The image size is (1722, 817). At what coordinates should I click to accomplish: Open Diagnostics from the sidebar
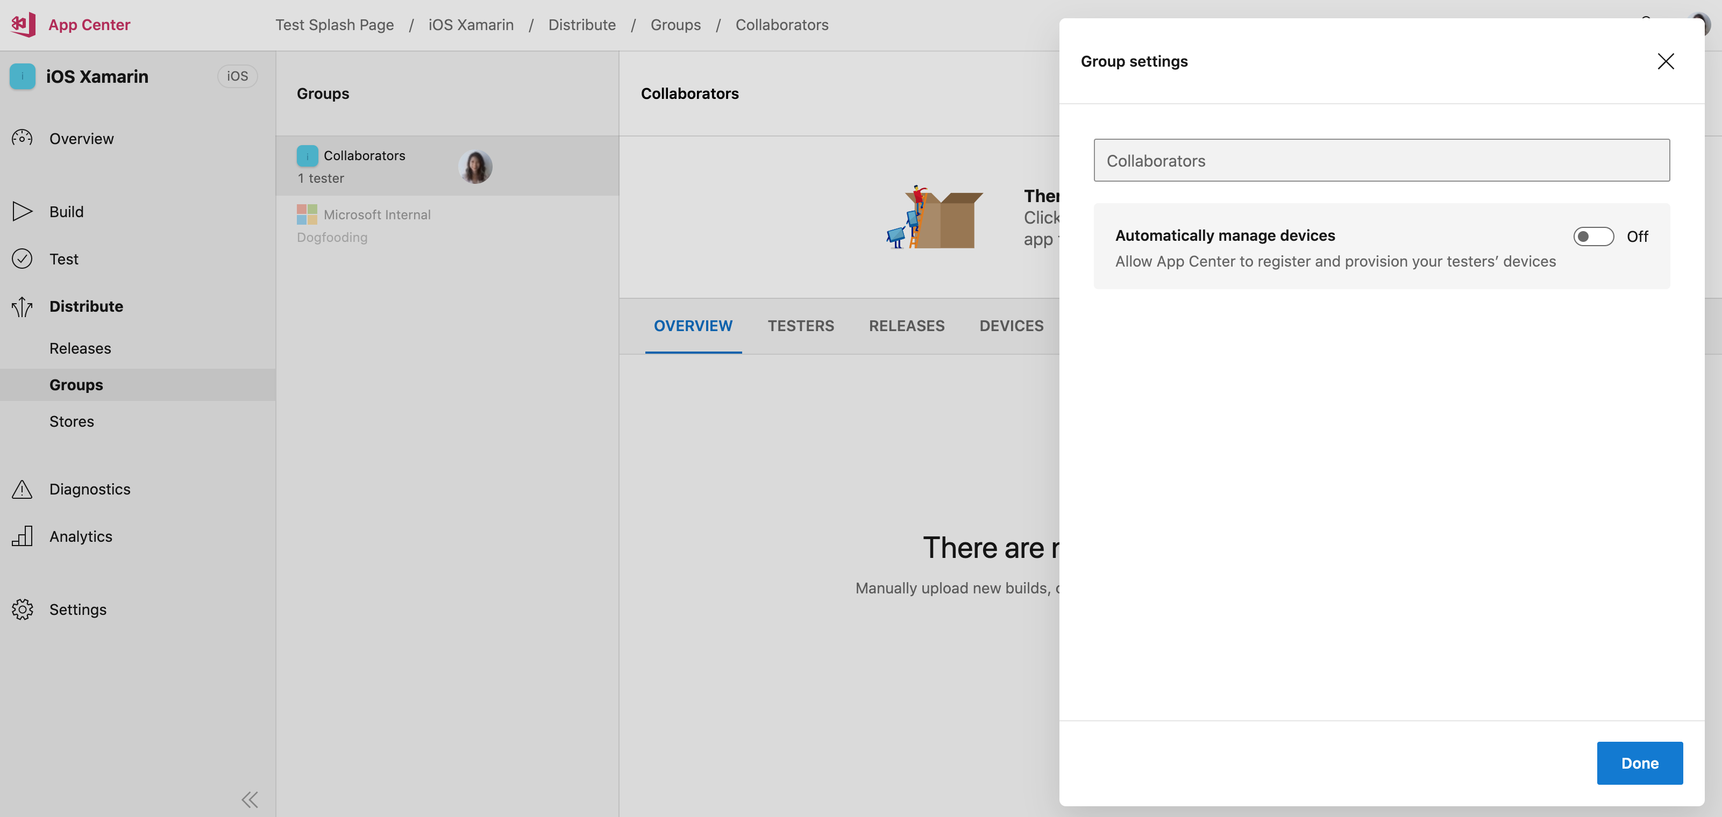click(x=90, y=489)
